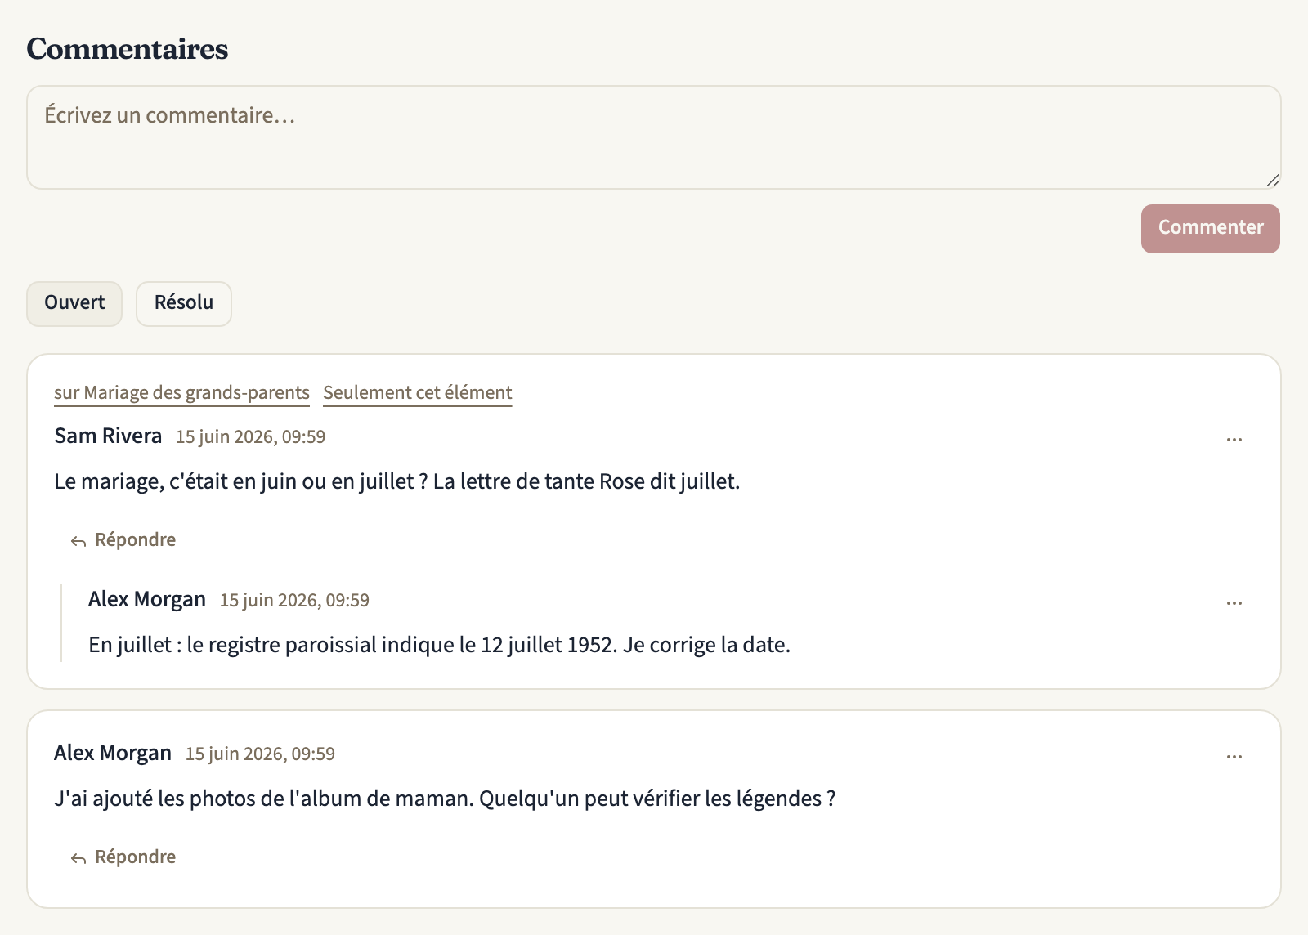Image resolution: width=1308 pixels, height=935 pixels.
Task: Click the author name 'Sam Rivera'
Action: tap(108, 436)
